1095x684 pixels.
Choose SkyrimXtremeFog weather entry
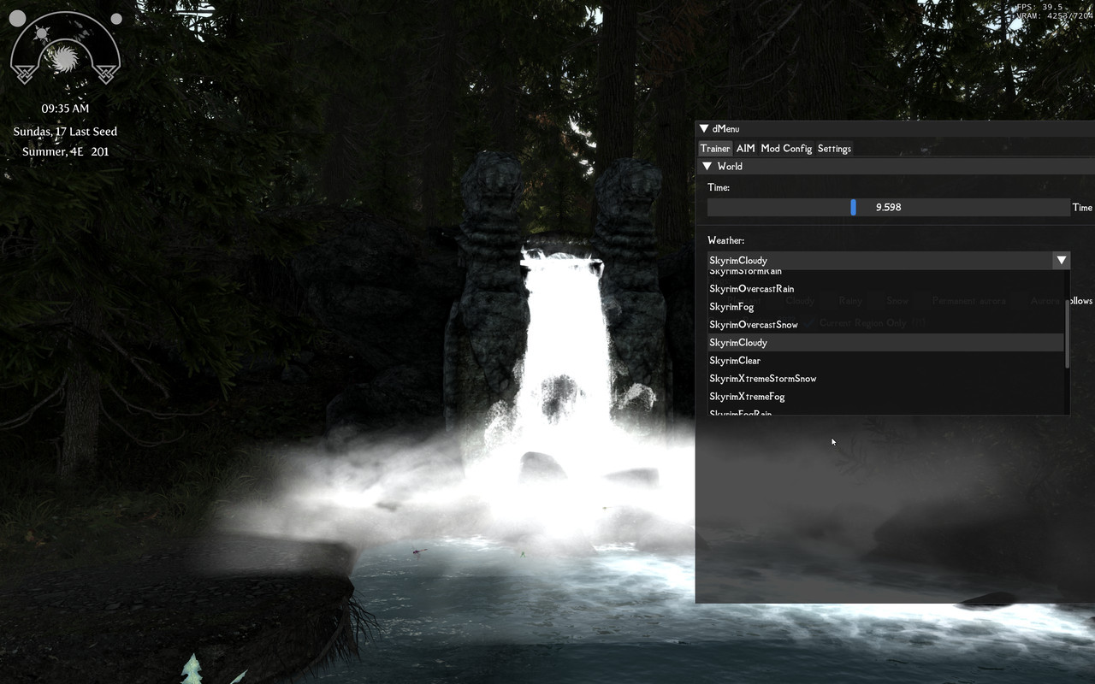tap(885, 397)
